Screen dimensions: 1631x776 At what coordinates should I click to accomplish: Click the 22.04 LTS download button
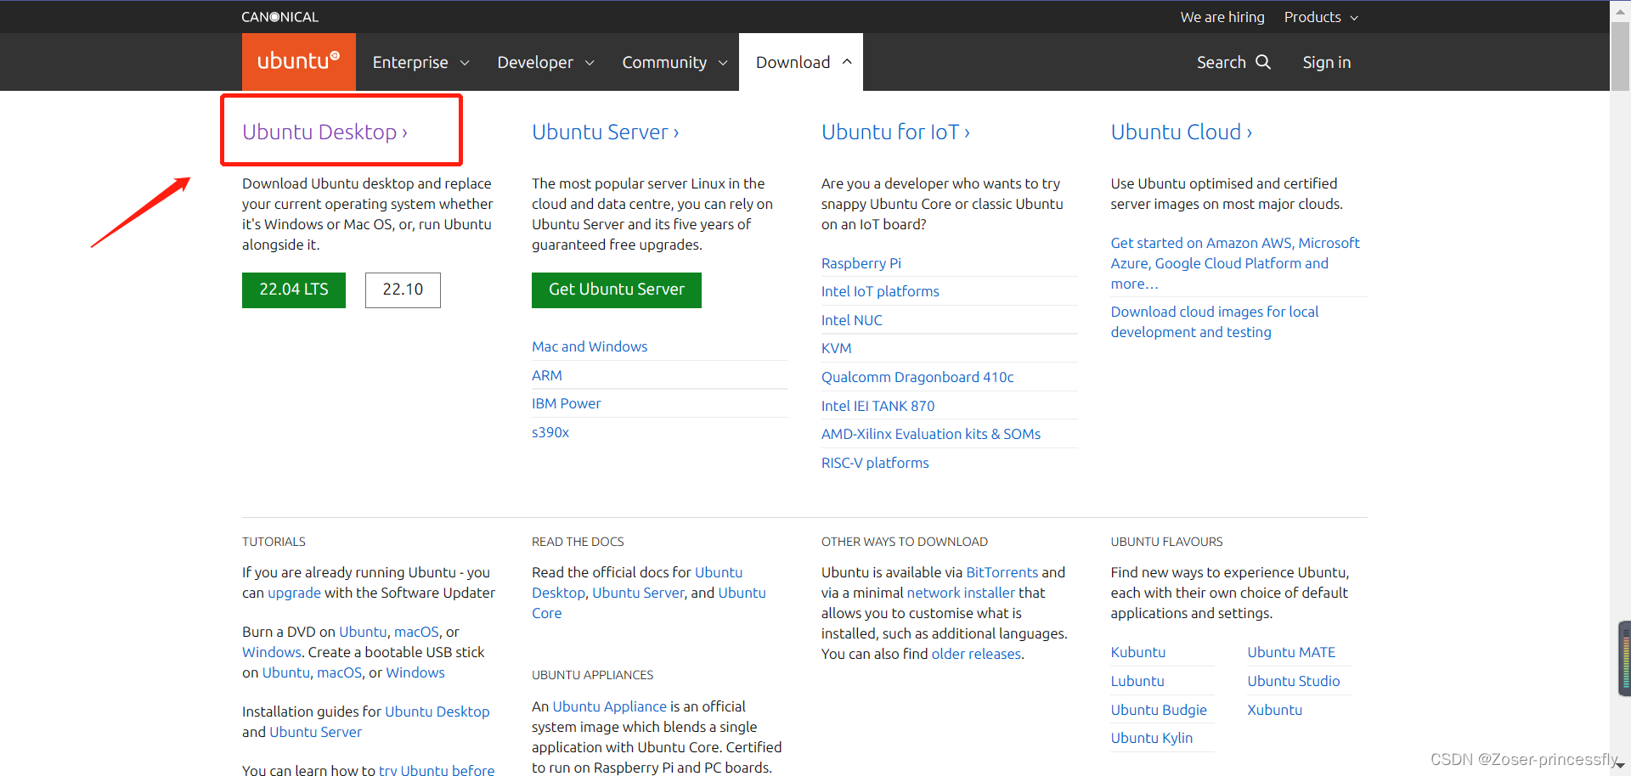(294, 290)
